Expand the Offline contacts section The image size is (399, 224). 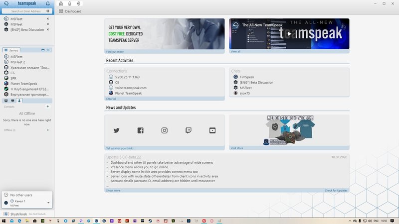47,130
